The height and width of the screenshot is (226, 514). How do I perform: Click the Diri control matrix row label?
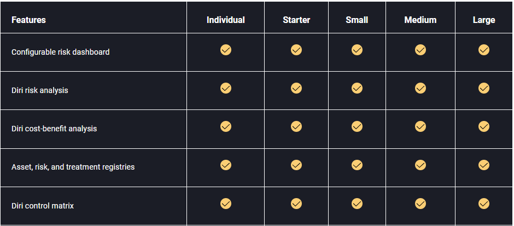tap(43, 206)
